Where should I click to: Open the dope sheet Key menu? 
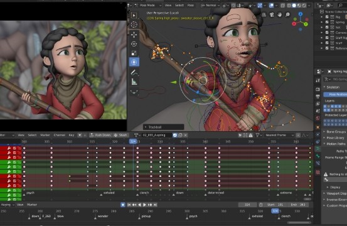(72, 135)
